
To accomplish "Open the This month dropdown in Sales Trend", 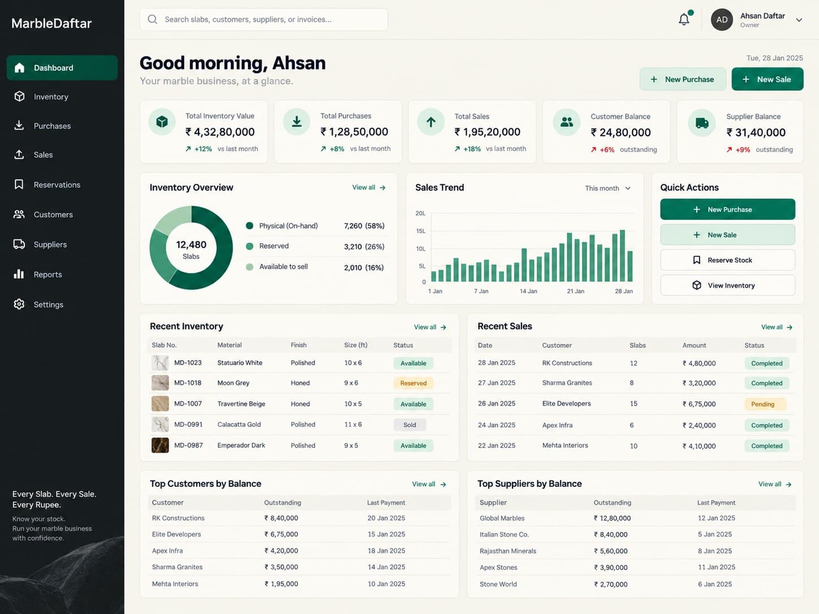I will coord(607,188).
